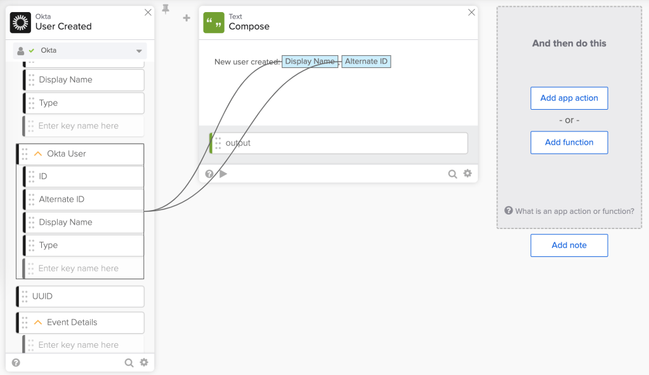Screen dimensions: 649x375
Task: Click the Add app action button
Action: click(x=569, y=98)
